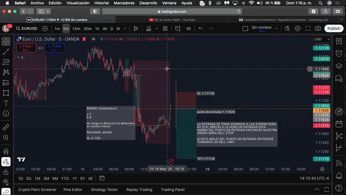Image resolution: width=346 pixels, height=195 pixels.
Task: Open the Marcadores menu in menu bar
Action: [x=124, y=3]
